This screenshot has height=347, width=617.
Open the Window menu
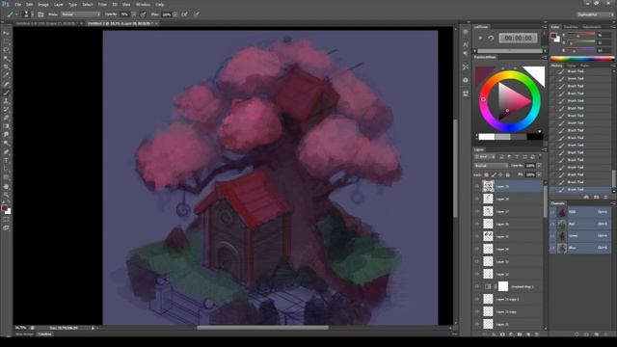(x=143, y=4)
